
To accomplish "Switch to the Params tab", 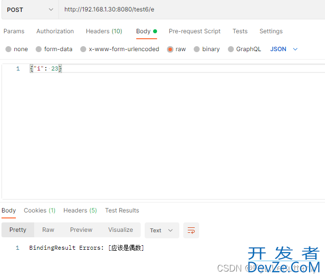I will (x=14, y=31).
